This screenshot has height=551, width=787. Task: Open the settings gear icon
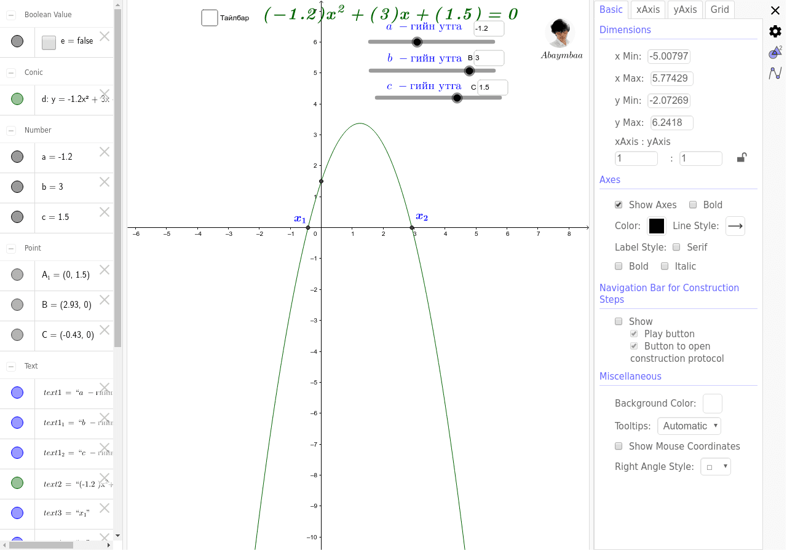pos(775,31)
